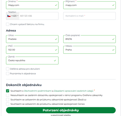Open Zásadami zpracování osobních údajů link
The width and height of the screenshot is (121, 116).
74,91
